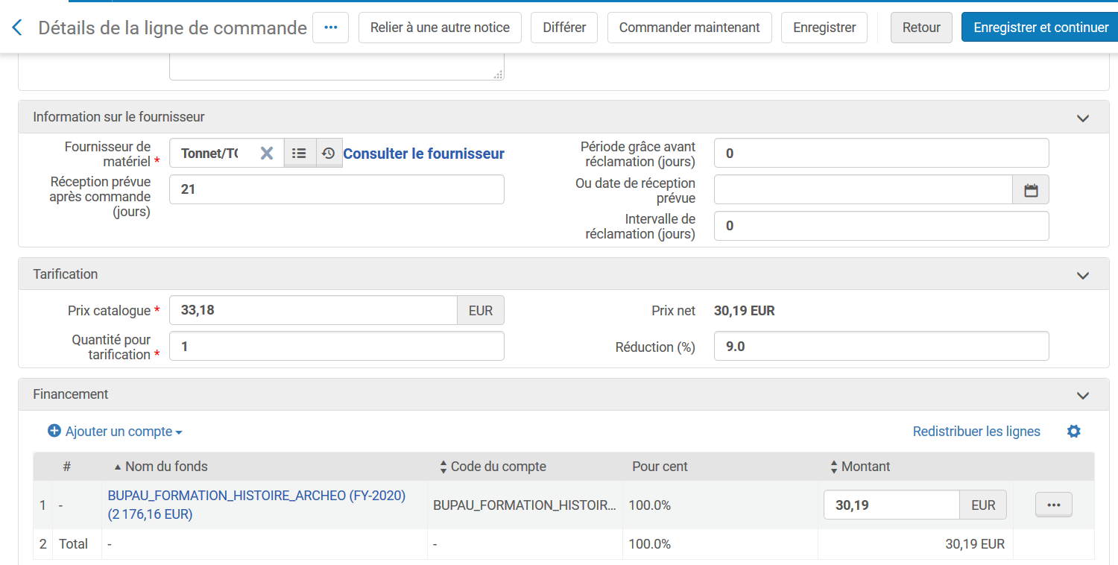Collapse the Information sur le fournisseur section
The height and width of the screenshot is (565, 1118).
(x=1083, y=118)
